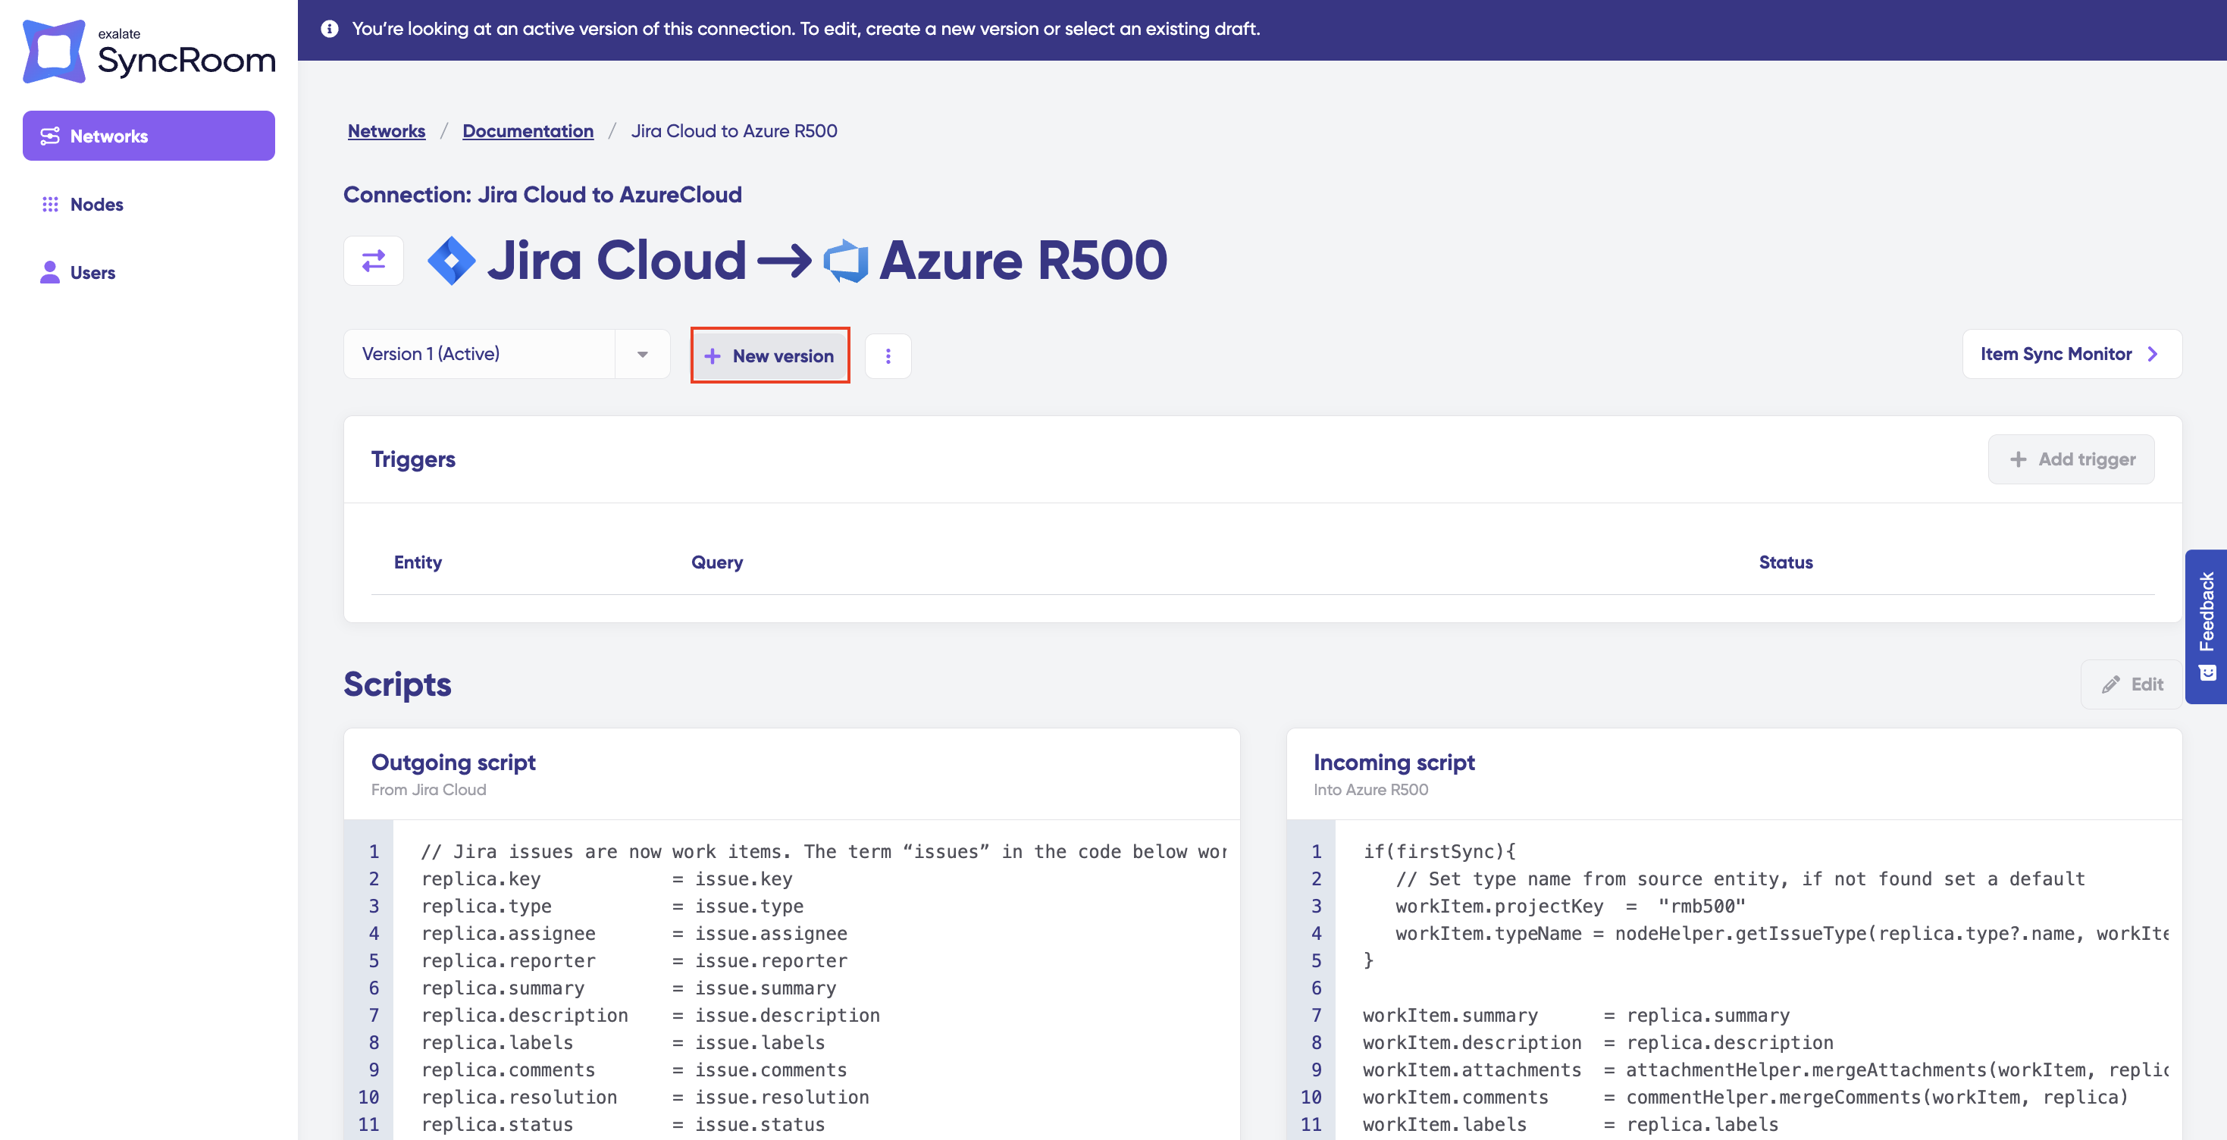Click the pencil icon next to Edit

point(2110,684)
